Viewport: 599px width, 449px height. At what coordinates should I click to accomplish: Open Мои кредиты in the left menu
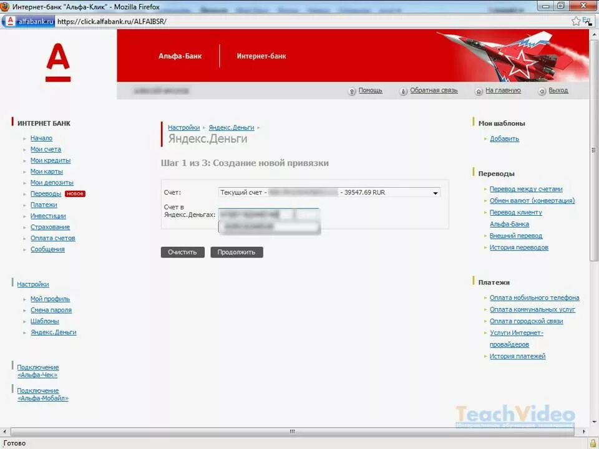pos(51,160)
